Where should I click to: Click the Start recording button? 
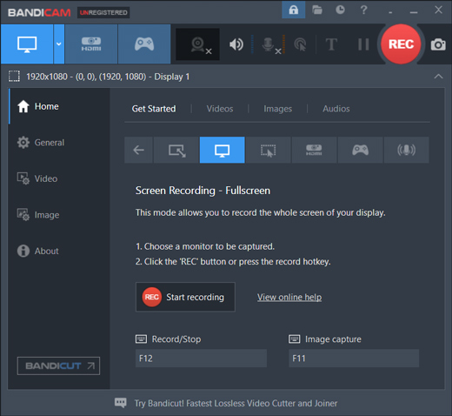point(185,297)
